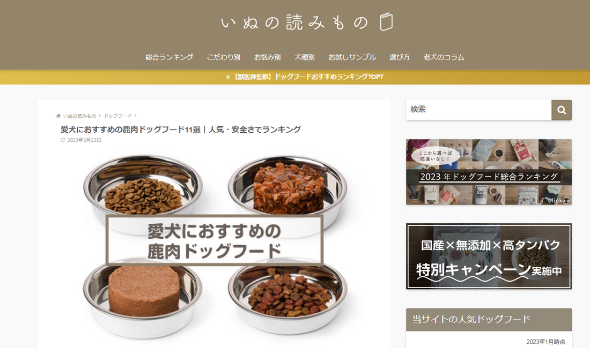Viewport: 590px width, 348px height.
Task: Select the 選び方 menu item
Action: (x=400, y=57)
